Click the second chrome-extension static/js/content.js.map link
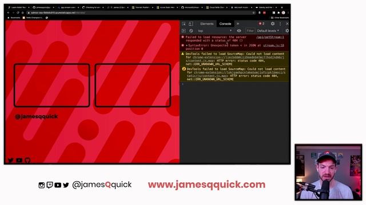Viewport: 366px width, 205px height. coord(236,74)
